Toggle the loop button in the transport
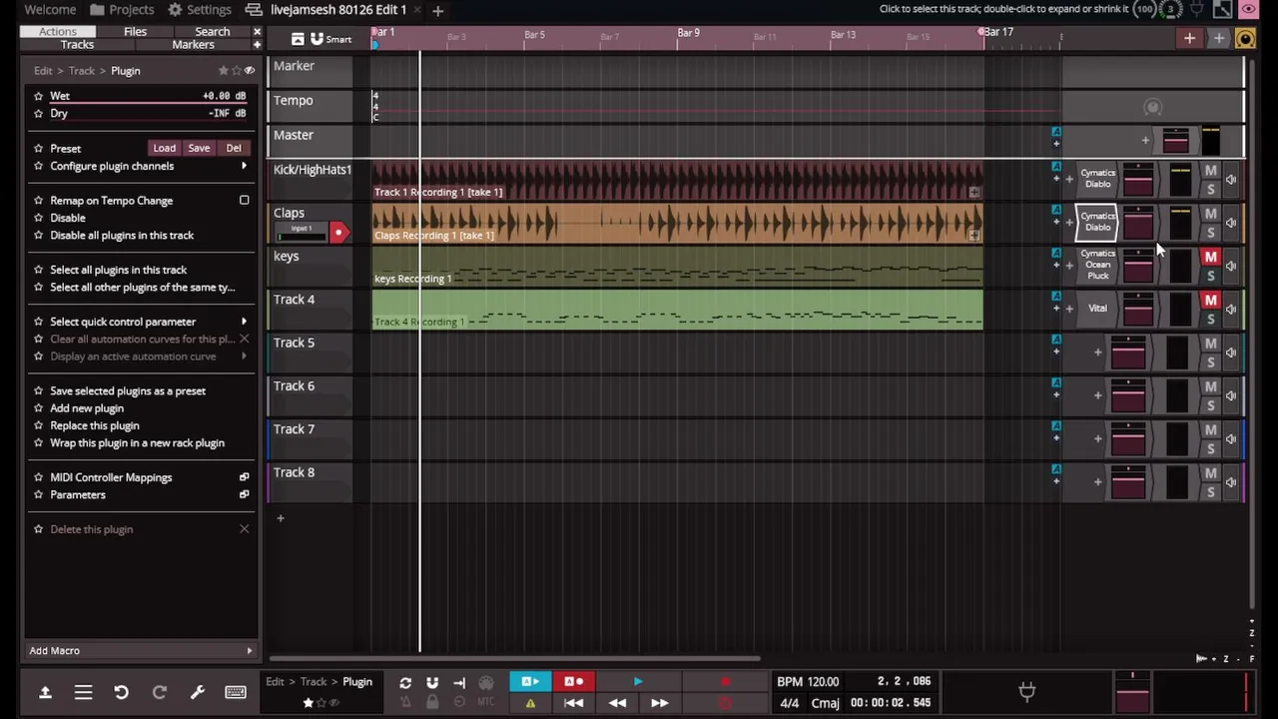Image resolution: width=1278 pixels, height=719 pixels. [x=405, y=683]
